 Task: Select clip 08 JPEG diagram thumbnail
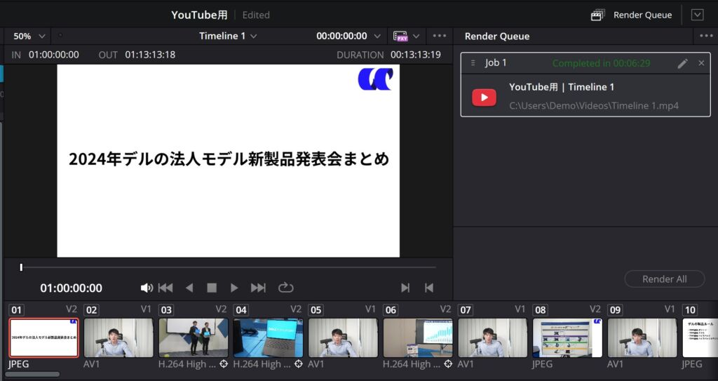point(567,338)
